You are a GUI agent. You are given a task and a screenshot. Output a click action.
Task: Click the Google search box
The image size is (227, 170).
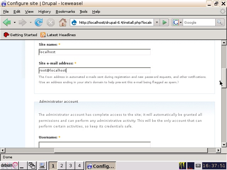click(199, 22)
